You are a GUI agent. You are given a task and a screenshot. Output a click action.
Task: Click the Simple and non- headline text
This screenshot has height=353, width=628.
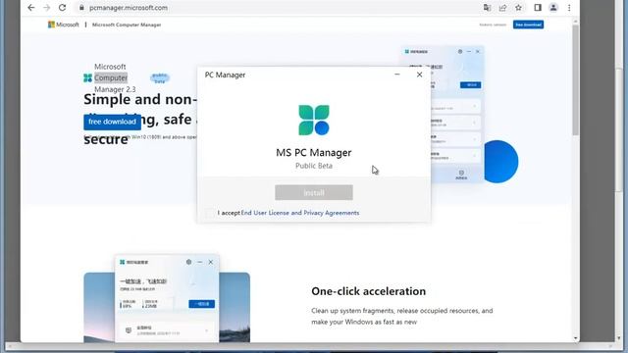140,99
